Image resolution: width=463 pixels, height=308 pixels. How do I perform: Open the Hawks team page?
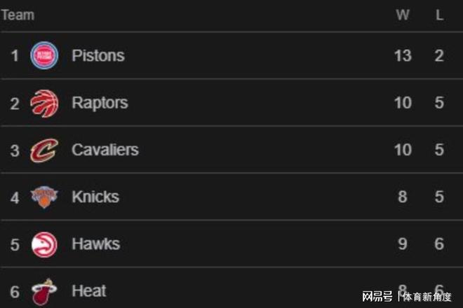95,244
